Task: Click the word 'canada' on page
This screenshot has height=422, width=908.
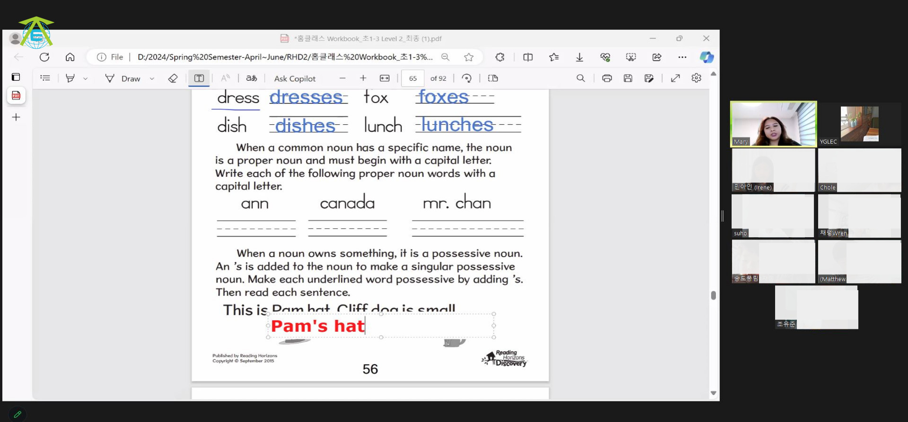Action: 347,203
